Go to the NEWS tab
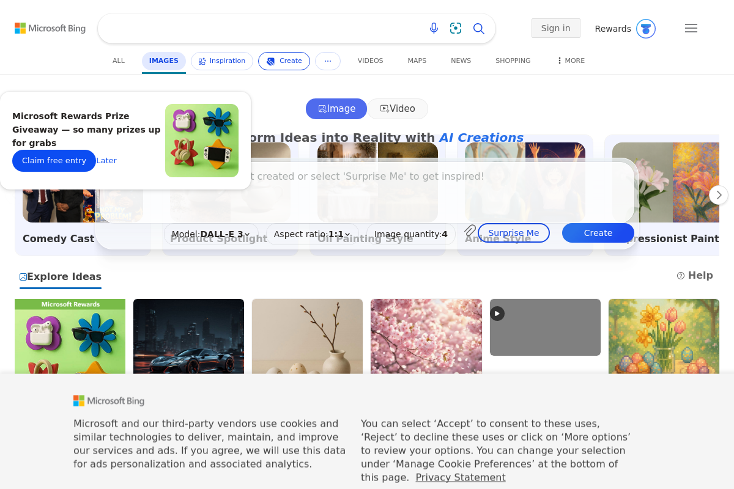Viewport: 734px width, 489px height. click(x=461, y=61)
